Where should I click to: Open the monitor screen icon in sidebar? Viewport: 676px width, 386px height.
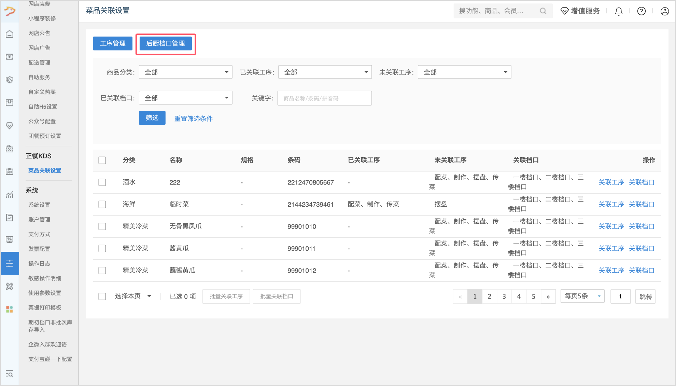pyautogui.click(x=10, y=239)
